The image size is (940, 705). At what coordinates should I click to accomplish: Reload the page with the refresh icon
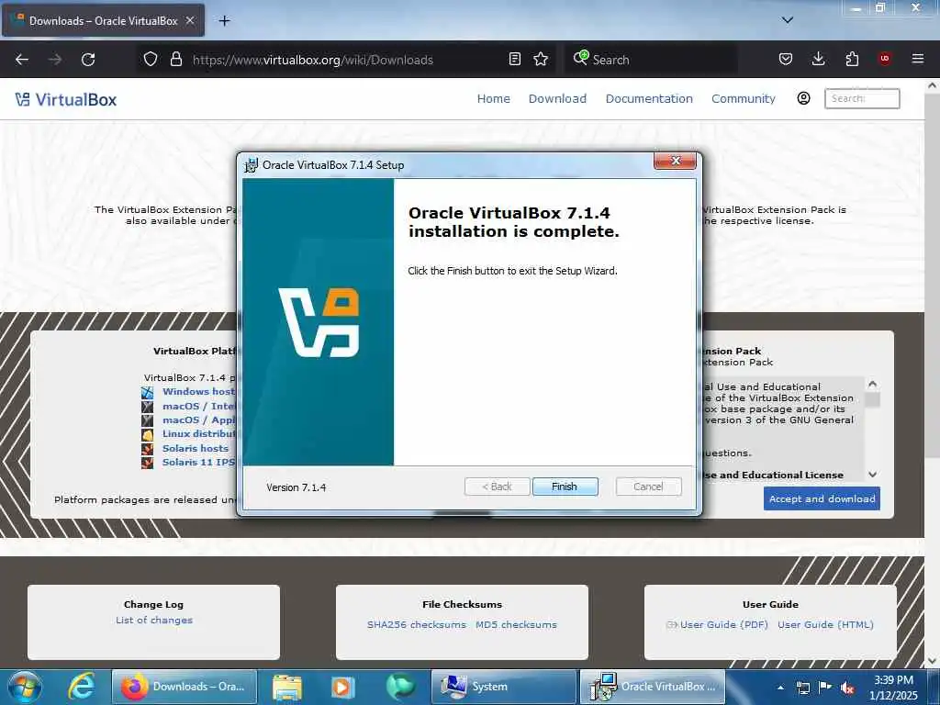(88, 60)
